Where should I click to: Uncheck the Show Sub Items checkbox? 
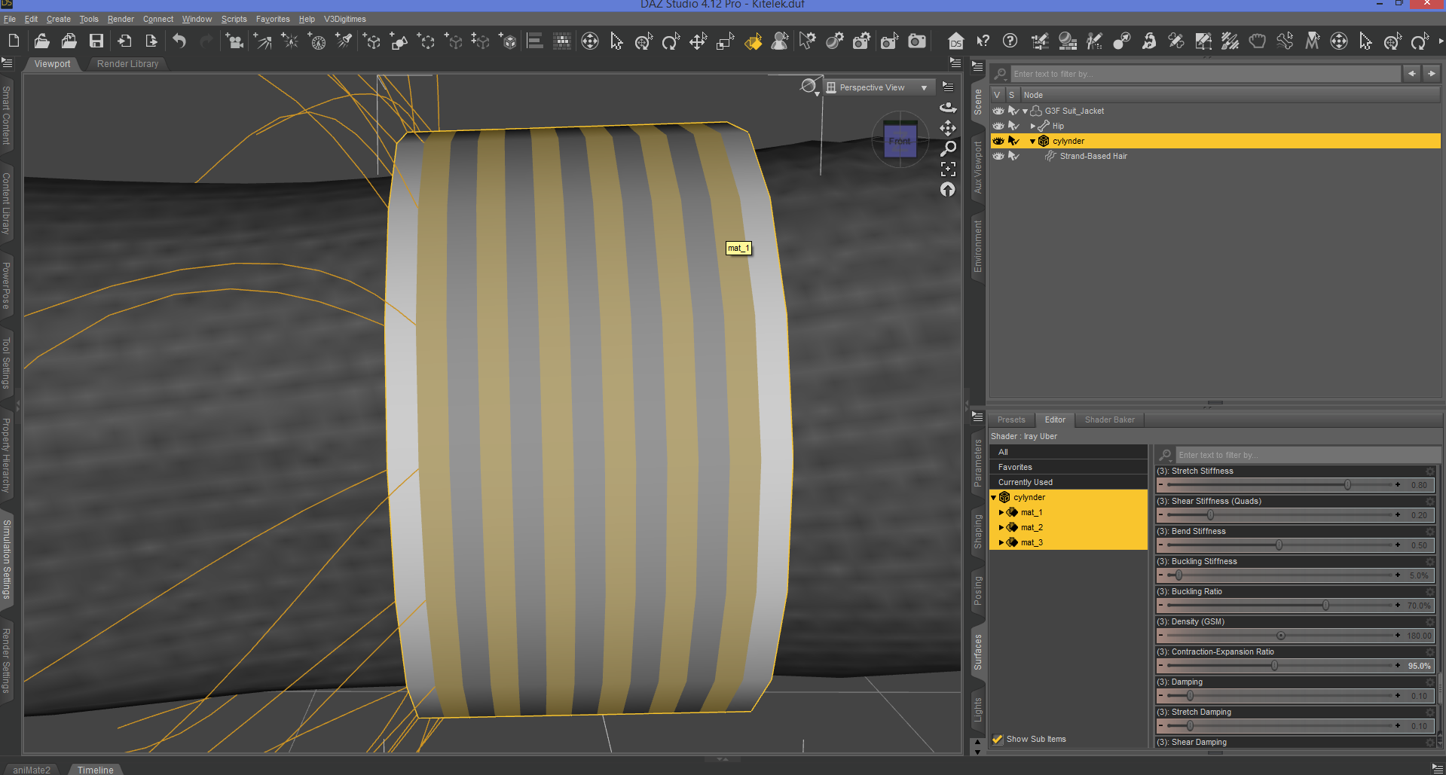[x=998, y=739]
